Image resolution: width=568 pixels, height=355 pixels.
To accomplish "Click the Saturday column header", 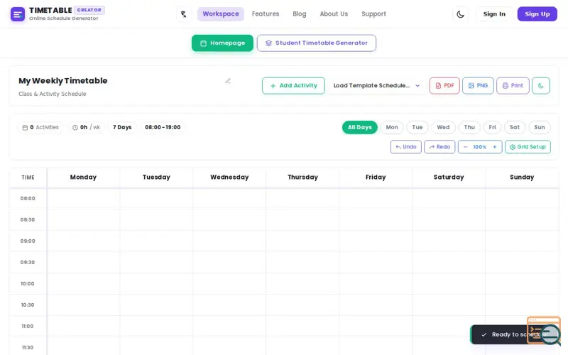I will pyautogui.click(x=449, y=177).
